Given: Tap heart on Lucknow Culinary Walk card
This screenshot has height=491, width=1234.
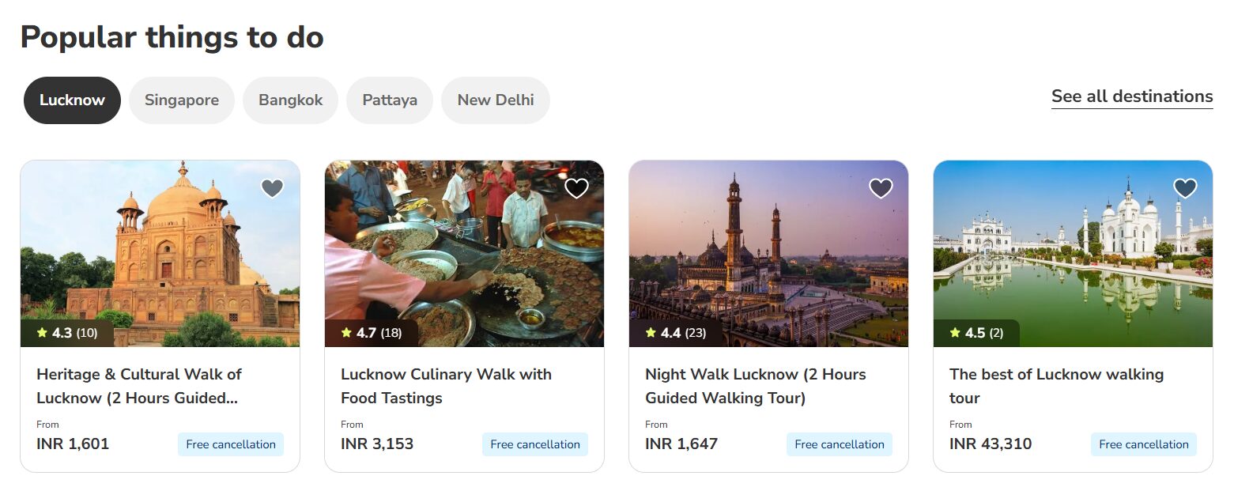Looking at the screenshot, I should (x=576, y=188).
